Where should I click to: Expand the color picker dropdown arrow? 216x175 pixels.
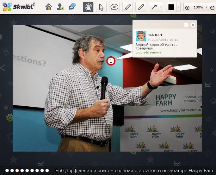178,7
